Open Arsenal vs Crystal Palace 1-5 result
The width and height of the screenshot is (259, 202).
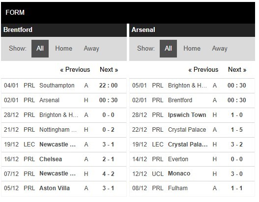coord(192,130)
